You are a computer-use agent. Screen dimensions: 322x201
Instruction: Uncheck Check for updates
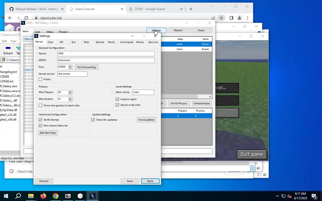click(x=93, y=120)
